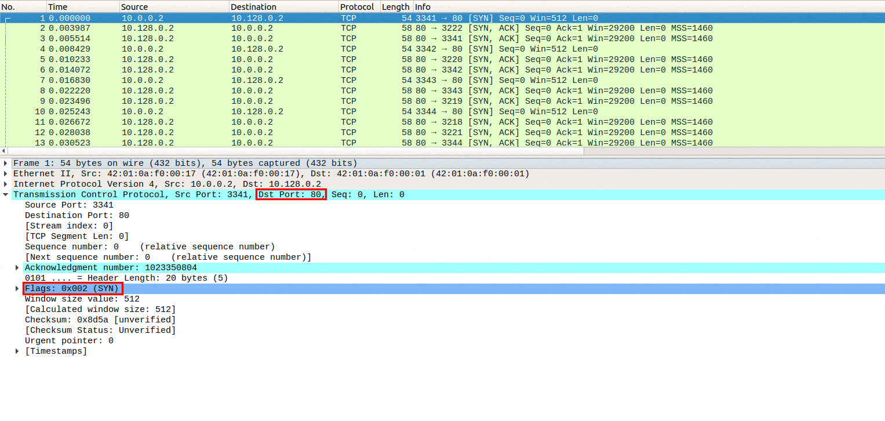Sort packets by the Time column header
The height and width of the screenshot is (421, 885).
[83, 7]
